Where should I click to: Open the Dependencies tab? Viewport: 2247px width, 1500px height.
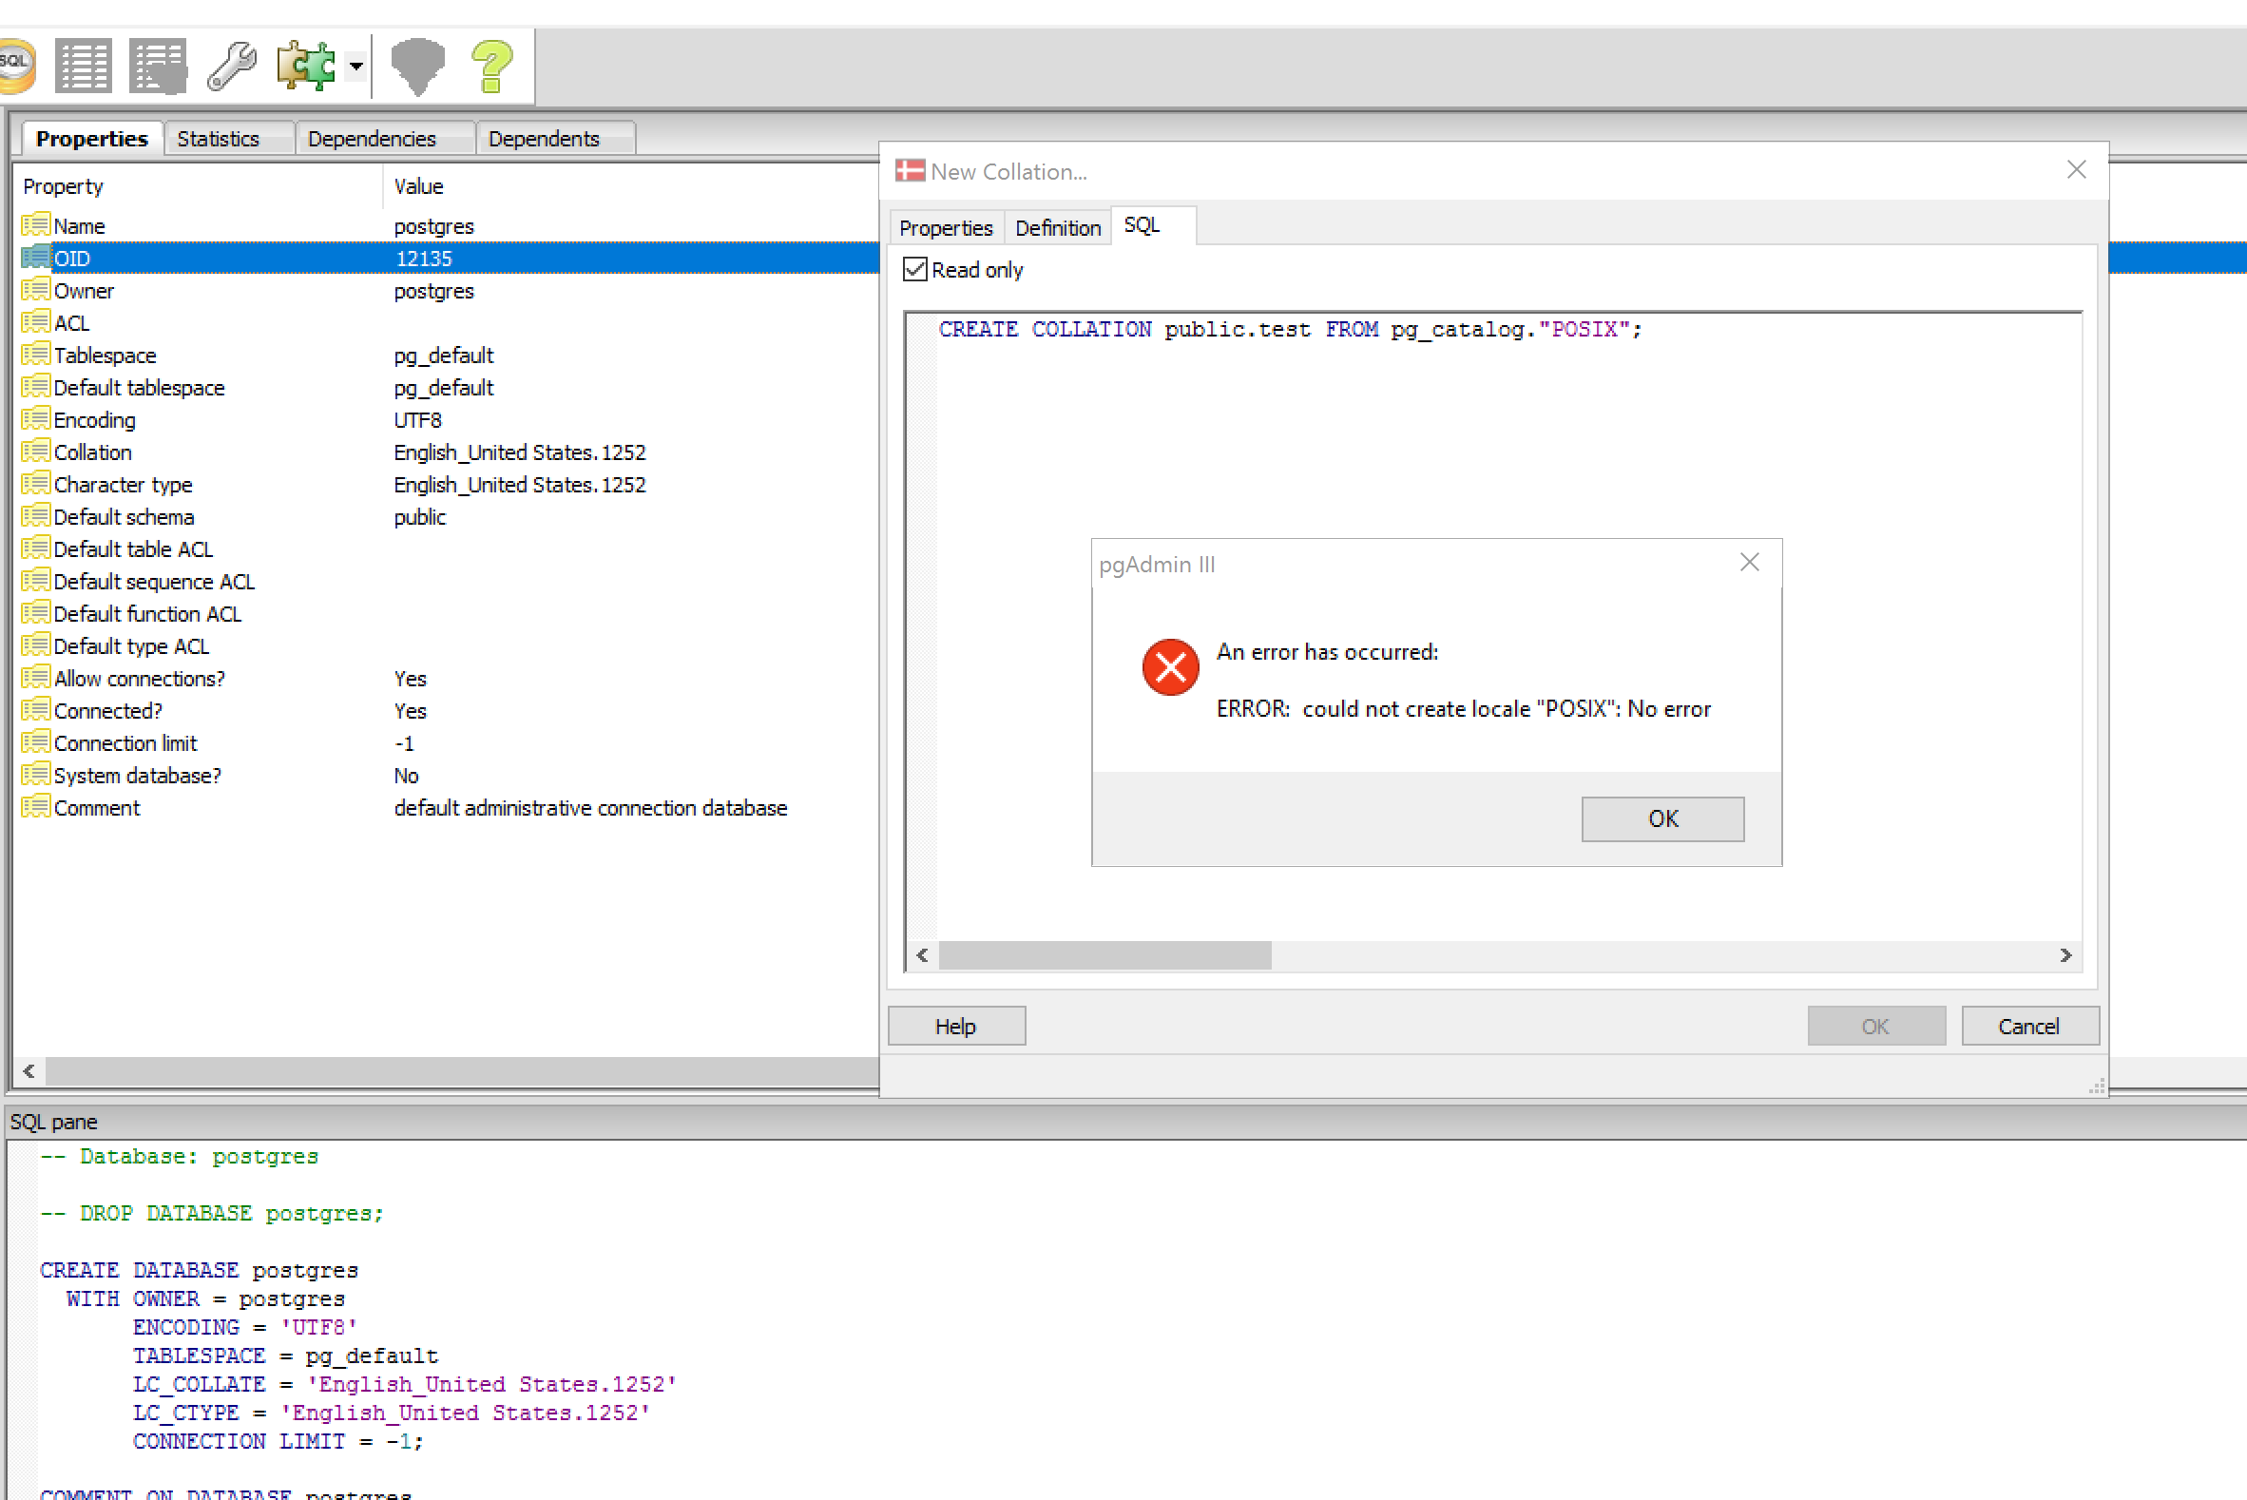[372, 139]
